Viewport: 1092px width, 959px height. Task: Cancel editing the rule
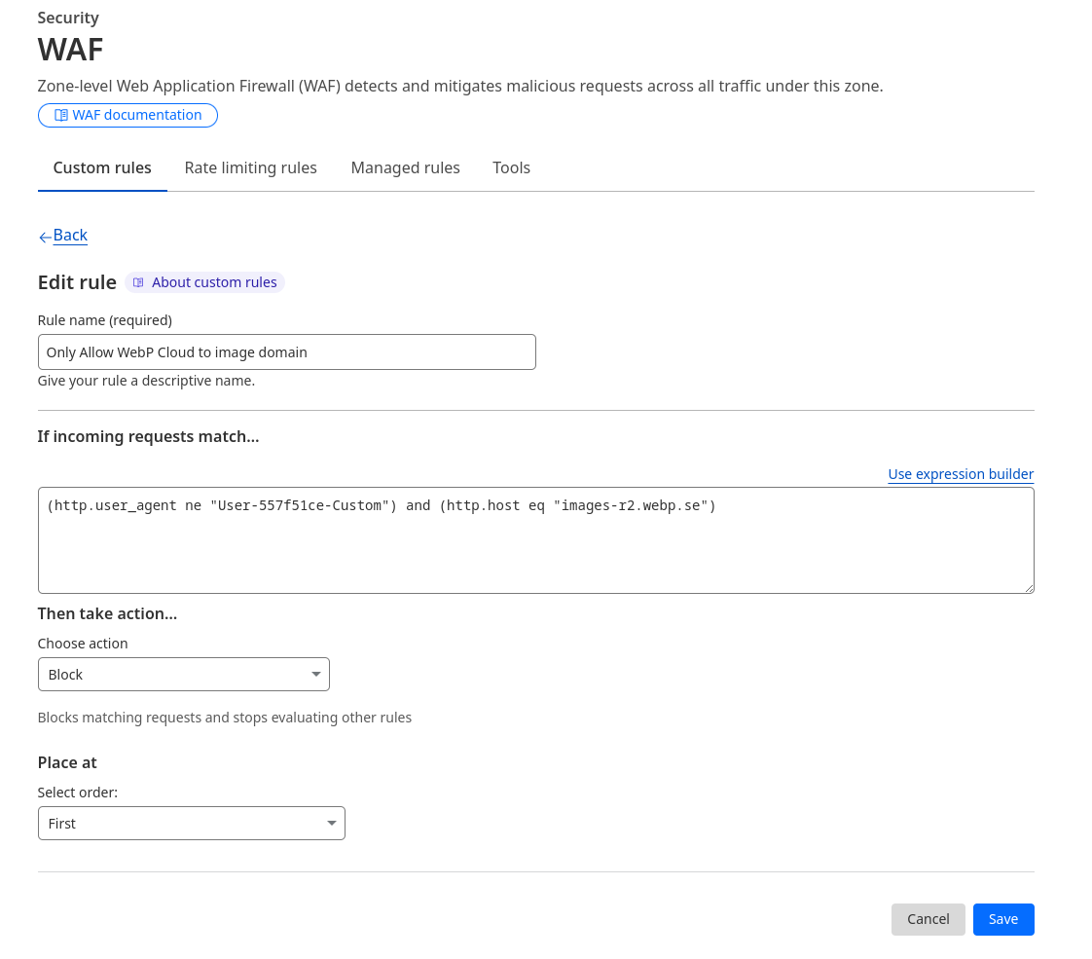(x=928, y=919)
